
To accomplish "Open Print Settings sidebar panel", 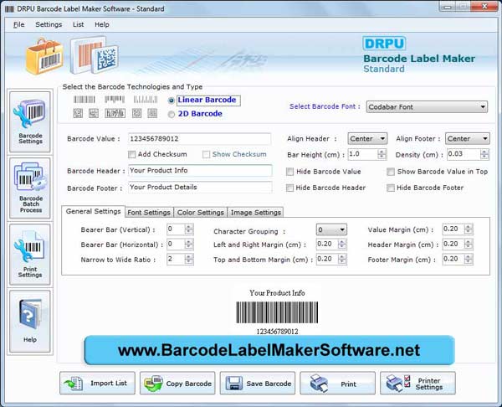I will (x=30, y=254).
